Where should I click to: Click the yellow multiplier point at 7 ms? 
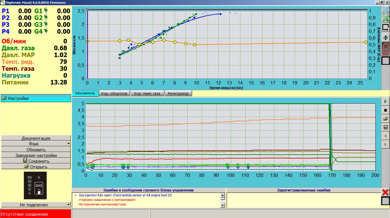coord(164,40)
